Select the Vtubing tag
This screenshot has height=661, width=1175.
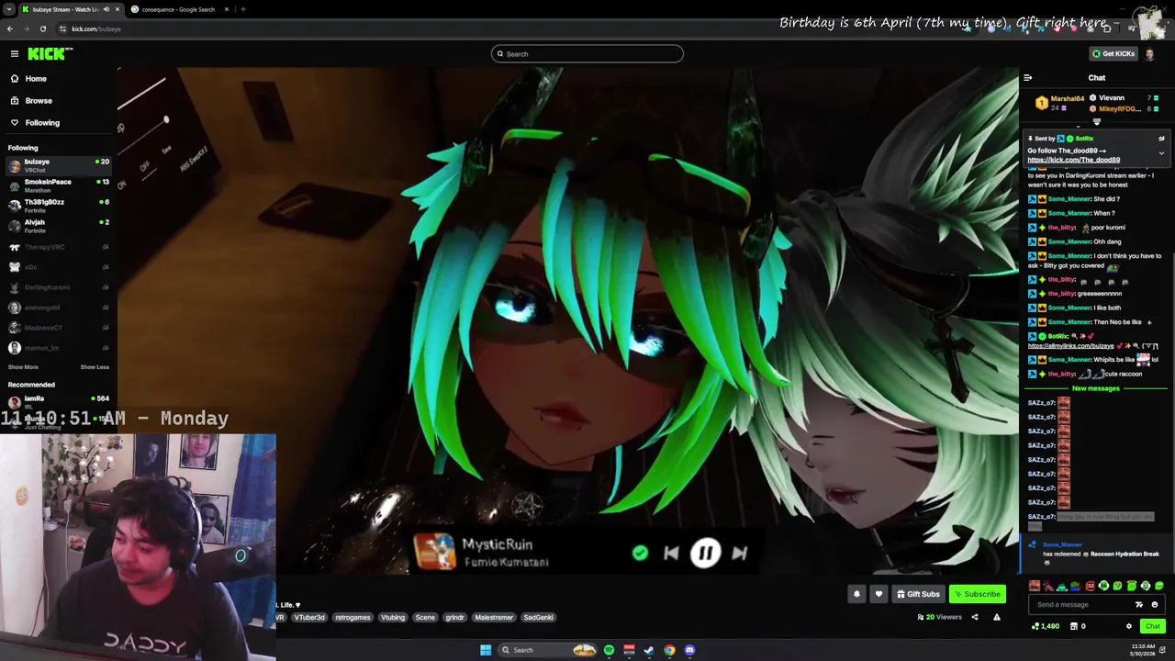click(393, 618)
